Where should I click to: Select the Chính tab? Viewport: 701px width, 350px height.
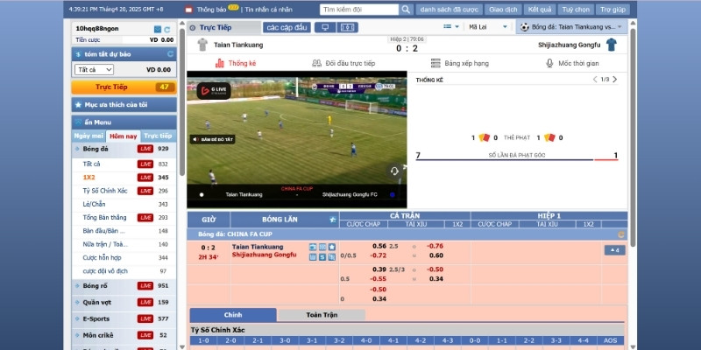click(x=233, y=315)
